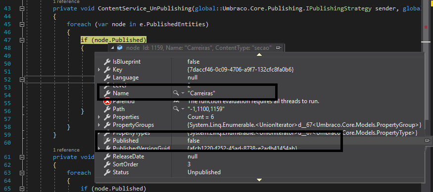Toggle the outlining box at line 52
The image size is (433, 192).
tap(22, 79)
